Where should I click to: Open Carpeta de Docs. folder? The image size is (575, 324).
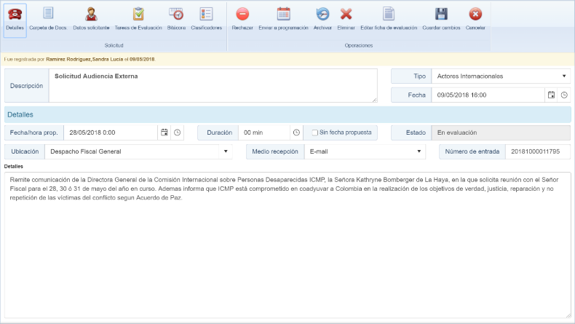pyautogui.click(x=48, y=14)
